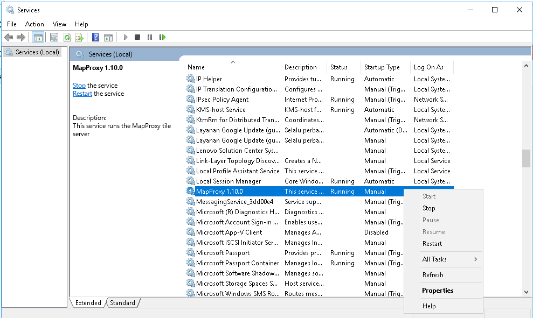
Task: Select Microsoft Account Sign-in service row
Action: pyautogui.click(x=295, y=222)
